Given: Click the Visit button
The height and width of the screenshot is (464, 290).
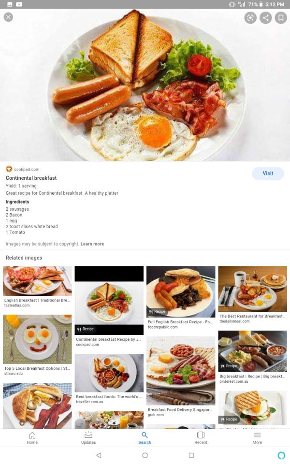Looking at the screenshot, I should (268, 174).
